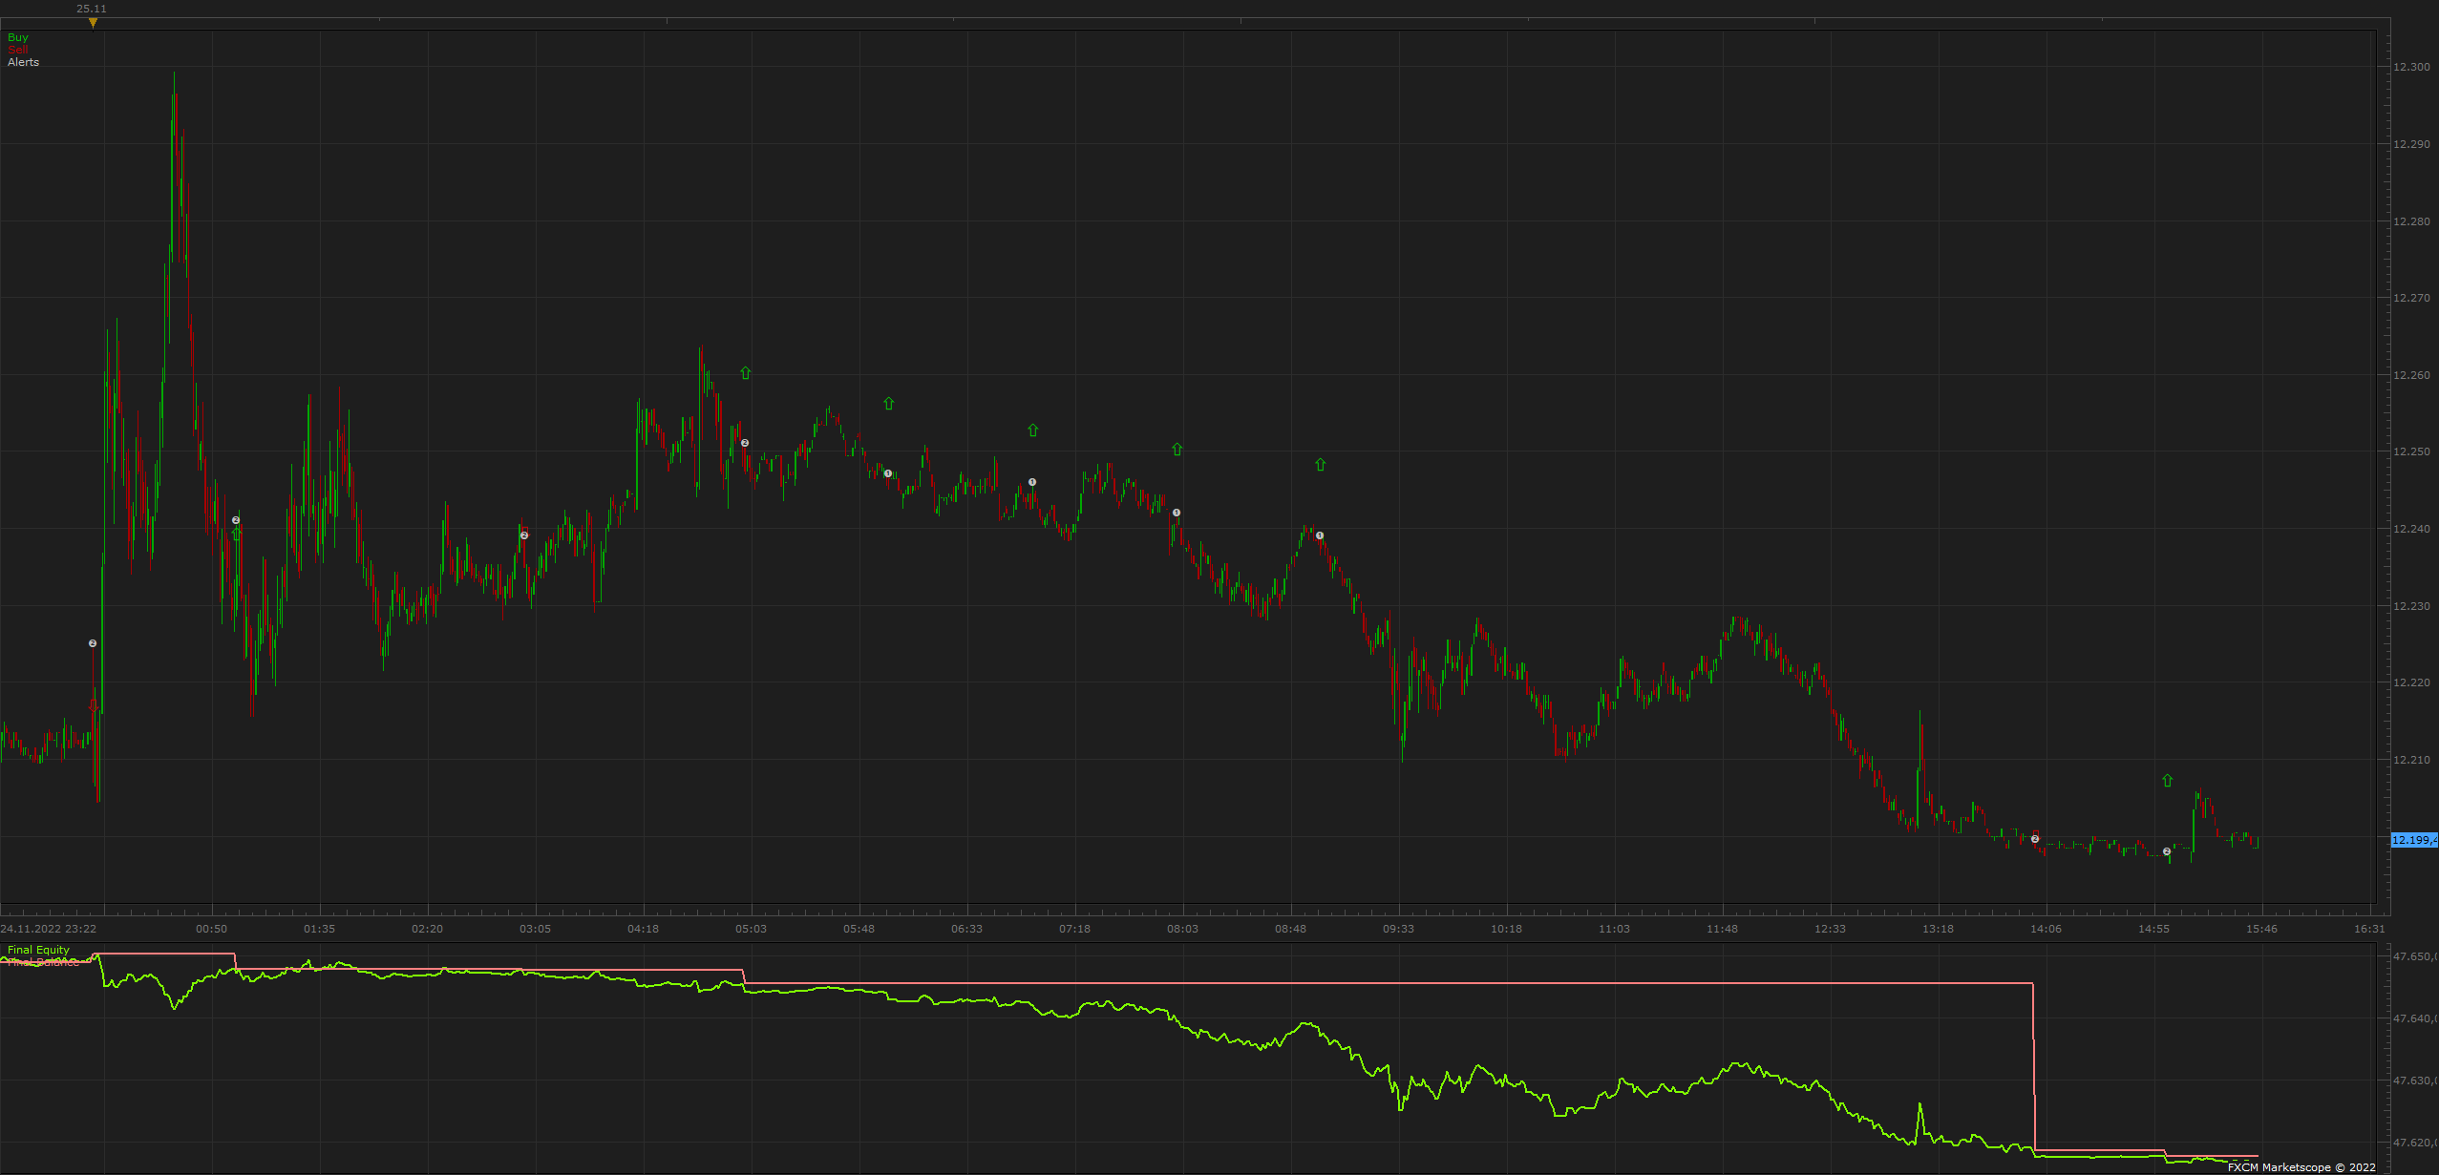Click trade marker 2 near 14:06
This screenshot has width=2439, height=1175.
(2035, 839)
